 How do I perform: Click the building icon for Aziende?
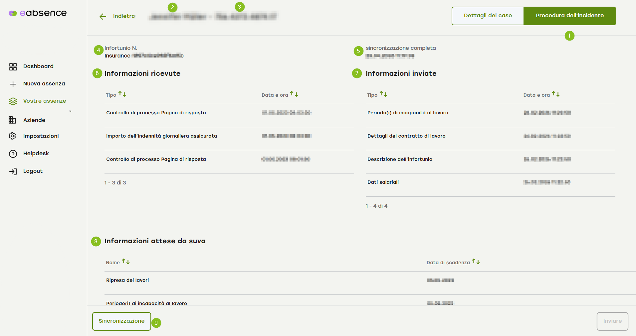(x=13, y=120)
